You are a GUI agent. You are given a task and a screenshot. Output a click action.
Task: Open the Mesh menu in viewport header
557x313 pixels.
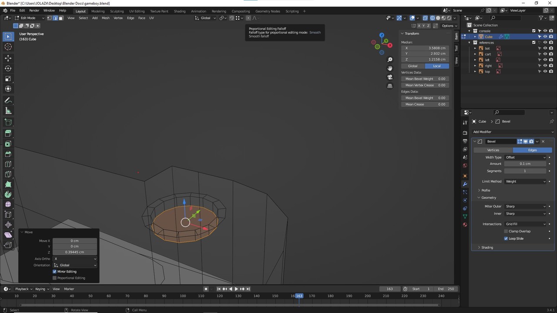[105, 18]
